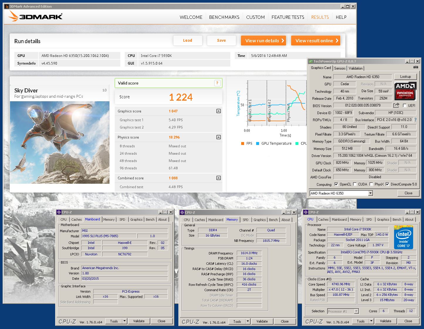424x329 pixels.
Task: Go to the BENCHMARKS menu in 3DMark
Action: [x=224, y=17]
